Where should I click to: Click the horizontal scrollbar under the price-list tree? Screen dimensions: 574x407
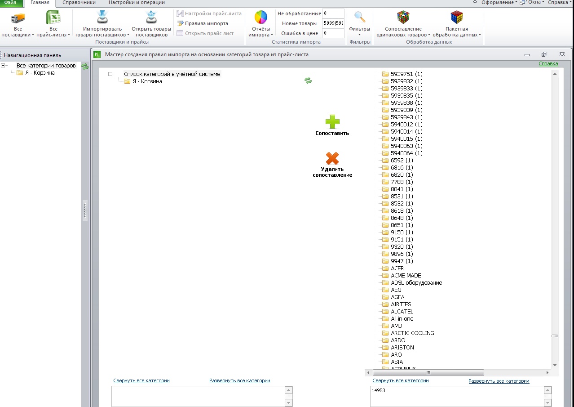tap(428, 373)
